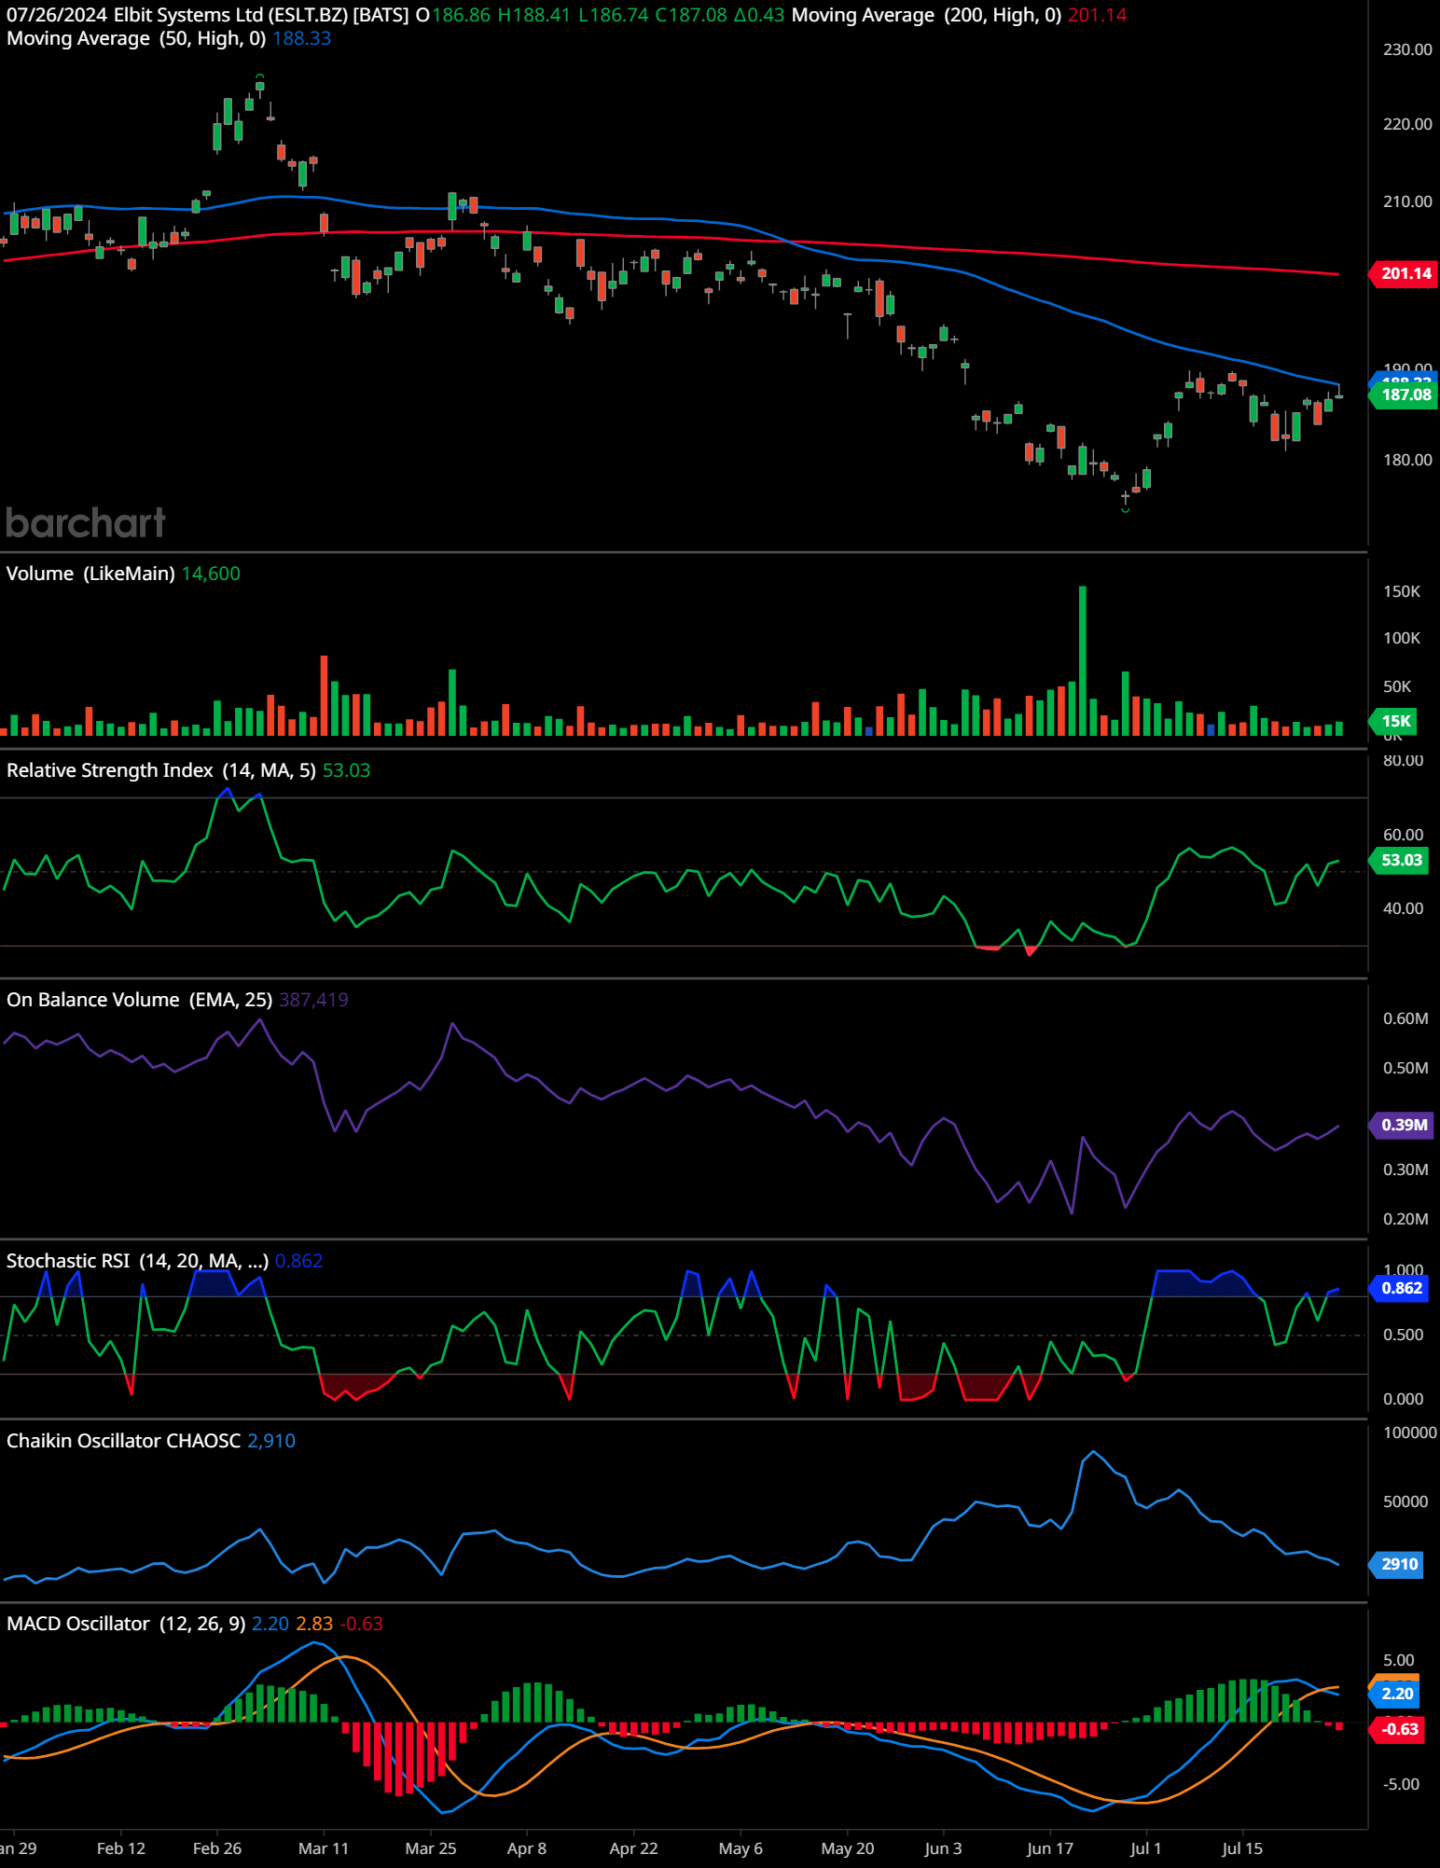1440x1868 pixels.
Task: Click the 0.50M OBV axis label
Action: click(x=1405, y=1068)
